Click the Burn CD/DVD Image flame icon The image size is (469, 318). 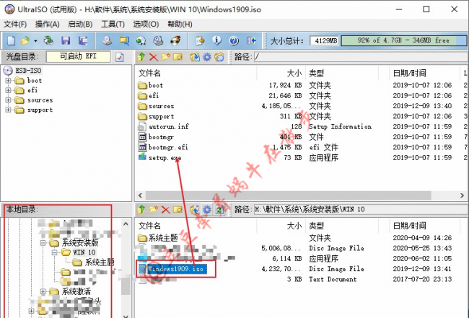tap(175, 40)
